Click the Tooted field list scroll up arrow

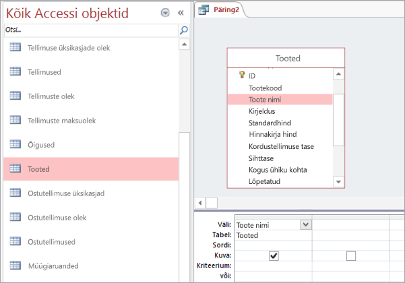[x=338, y=74]
